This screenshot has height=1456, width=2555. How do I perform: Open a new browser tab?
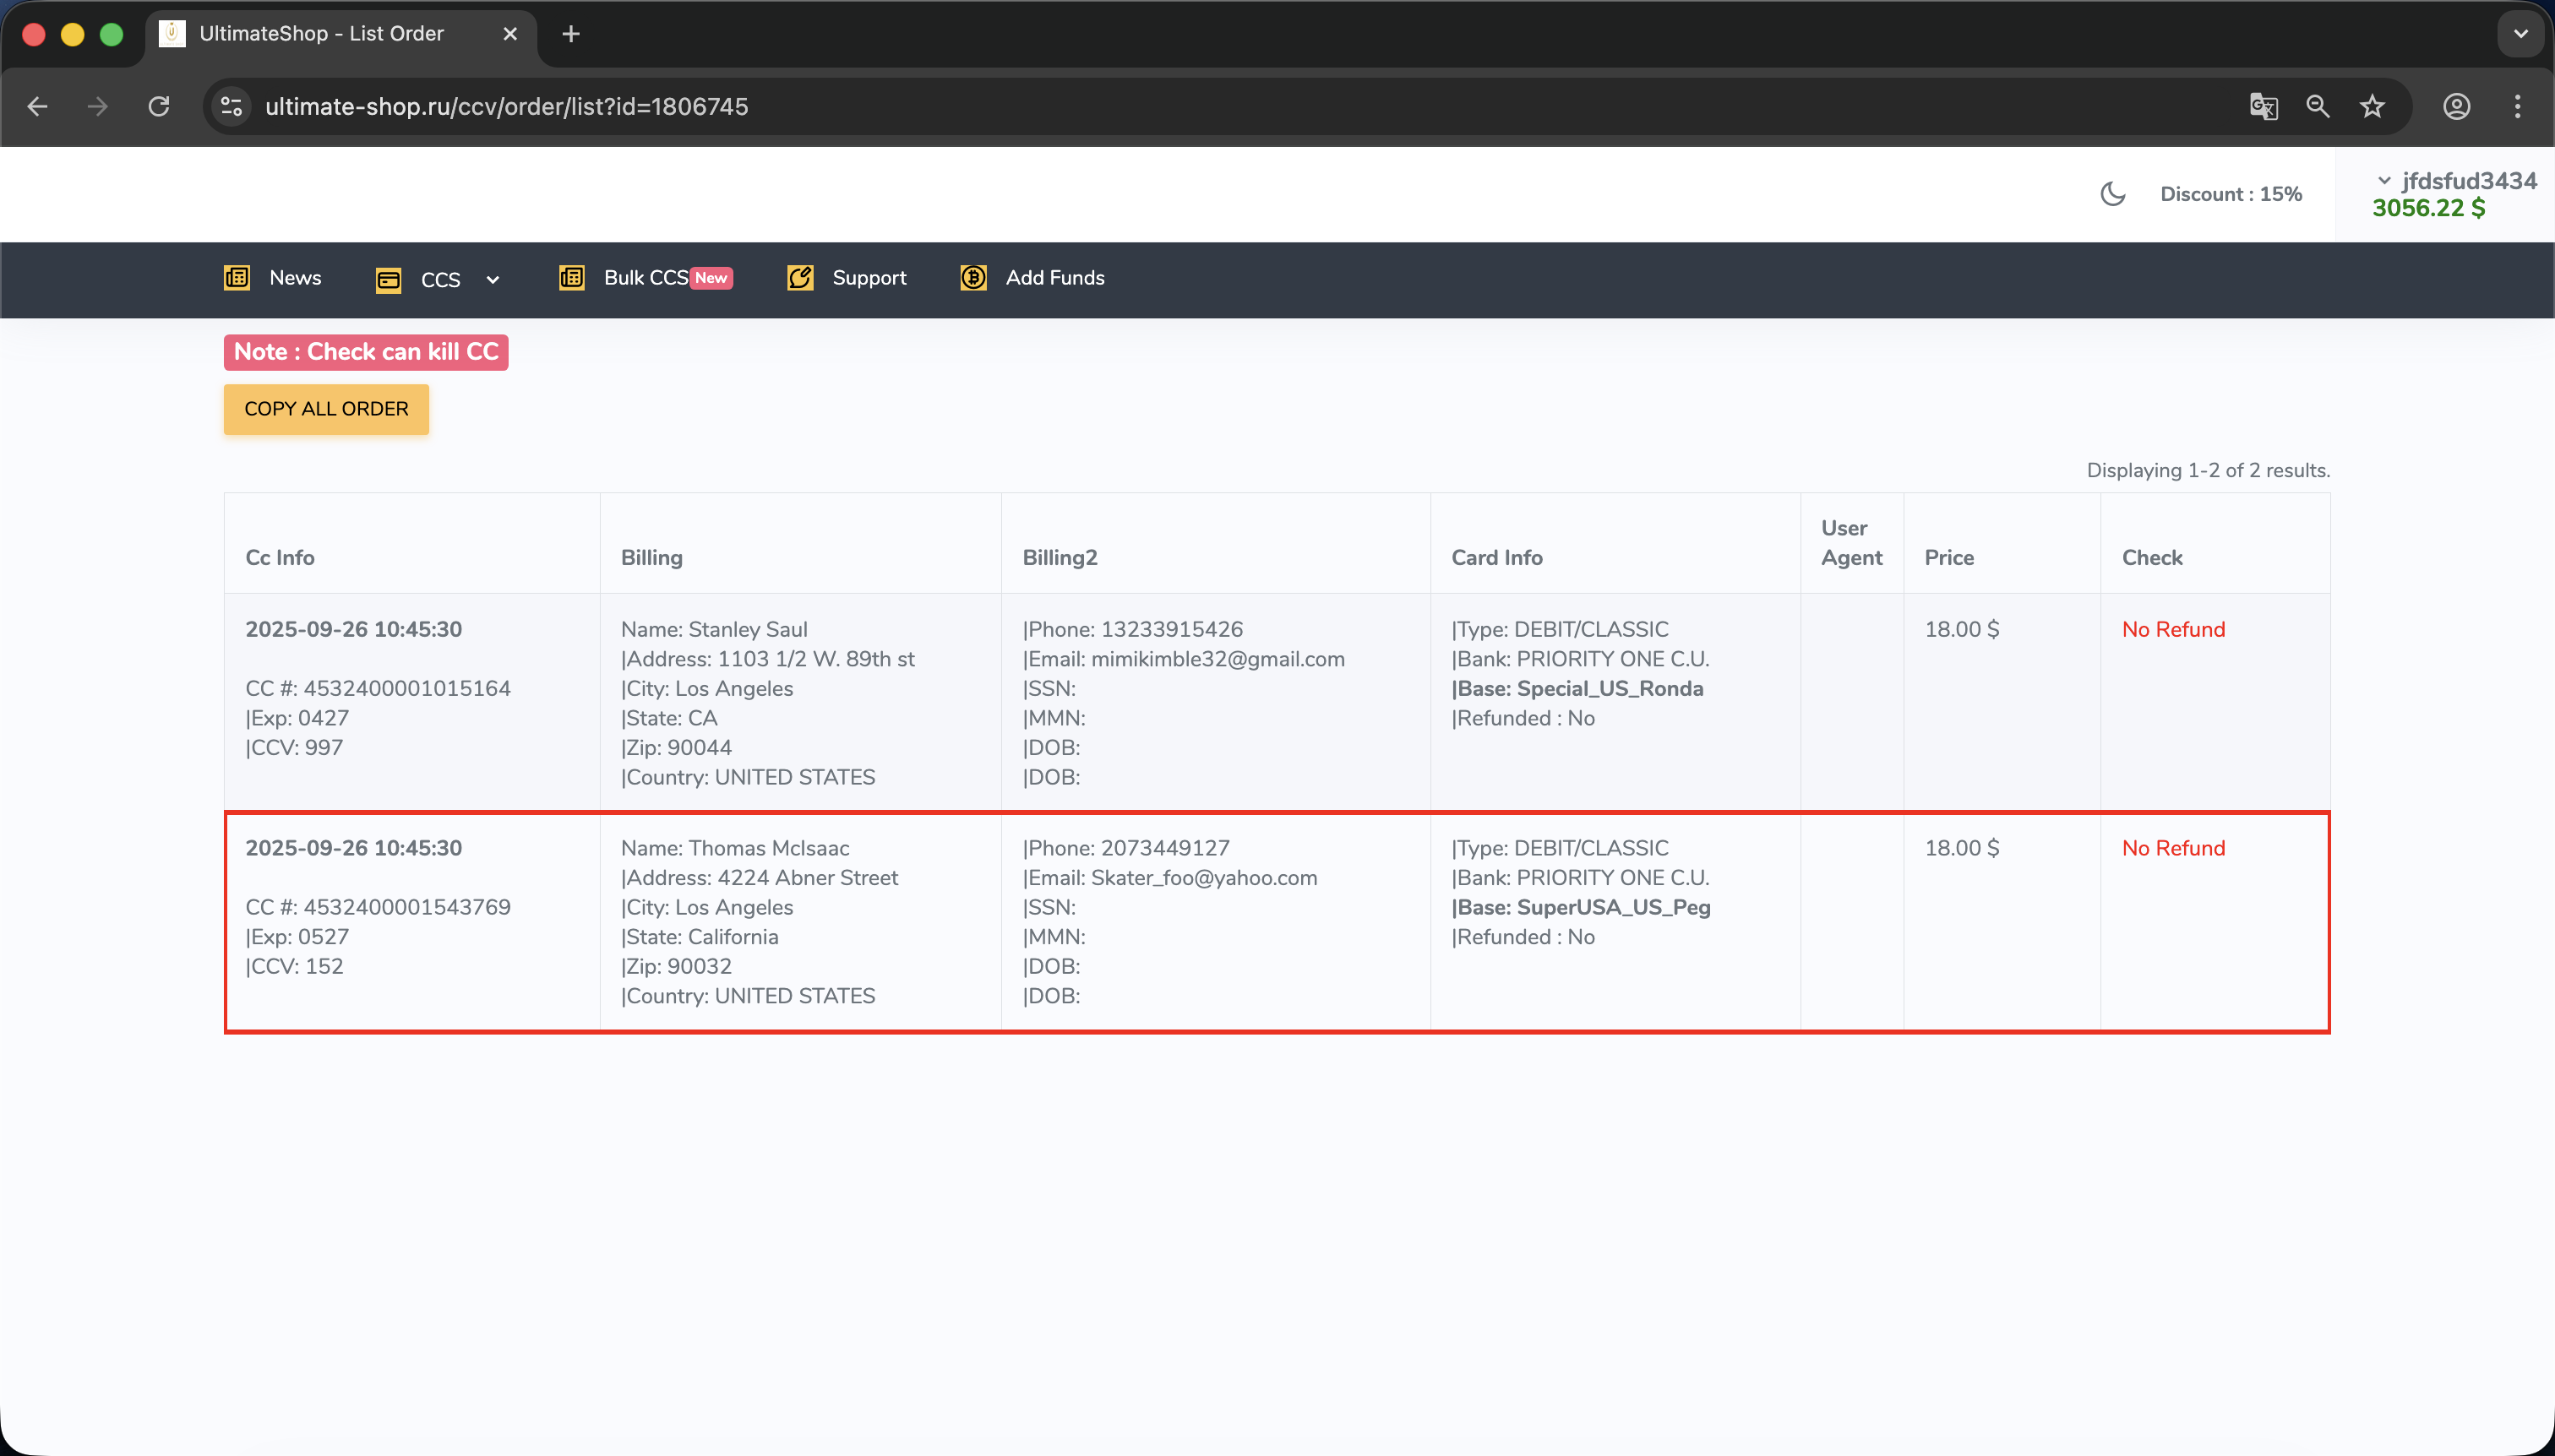point(571,34)
